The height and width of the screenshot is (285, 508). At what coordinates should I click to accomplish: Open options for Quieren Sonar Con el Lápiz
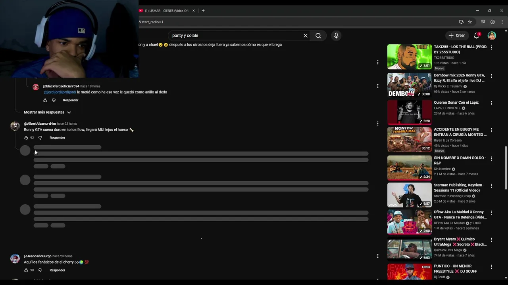491,103
